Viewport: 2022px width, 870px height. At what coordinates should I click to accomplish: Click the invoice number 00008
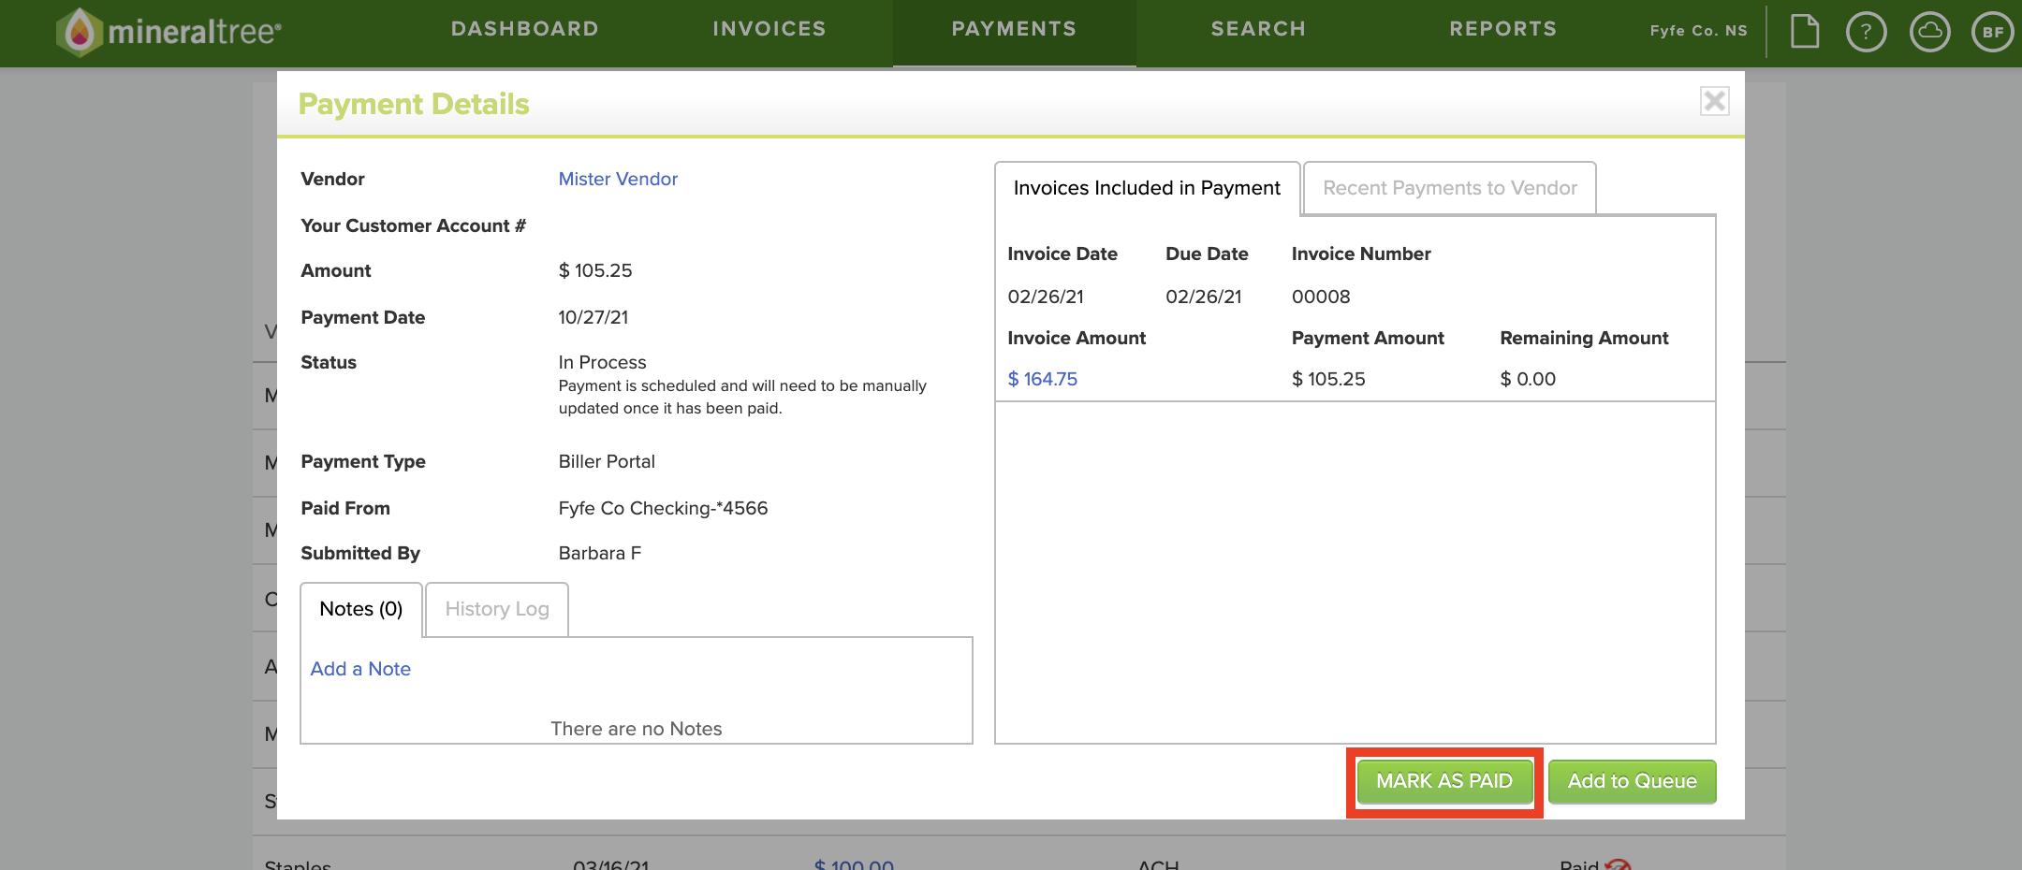click(1321, 297)
